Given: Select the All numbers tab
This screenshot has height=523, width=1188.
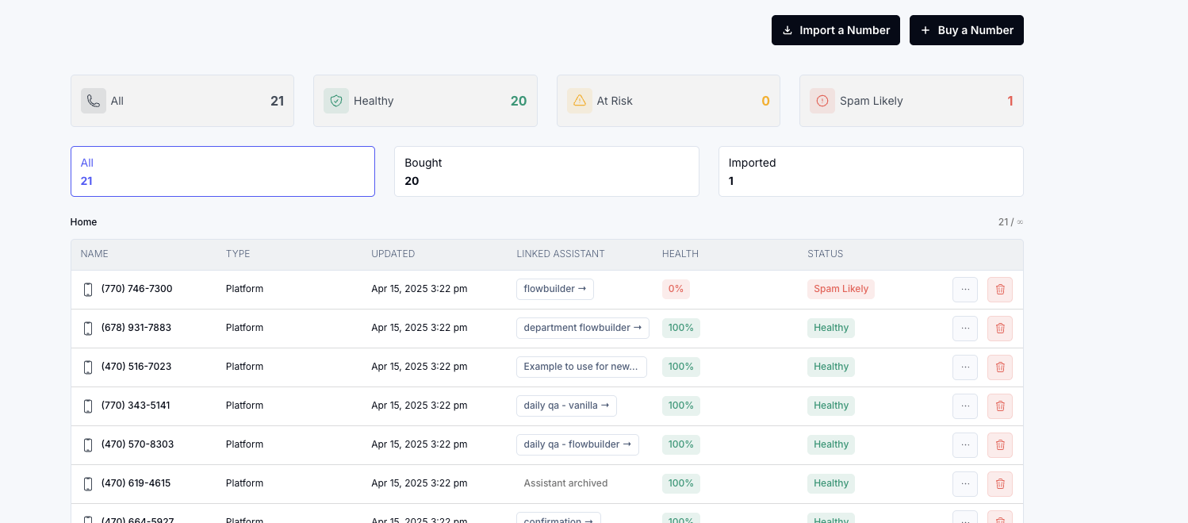Looking at the screenshot, I should (222, 171).
